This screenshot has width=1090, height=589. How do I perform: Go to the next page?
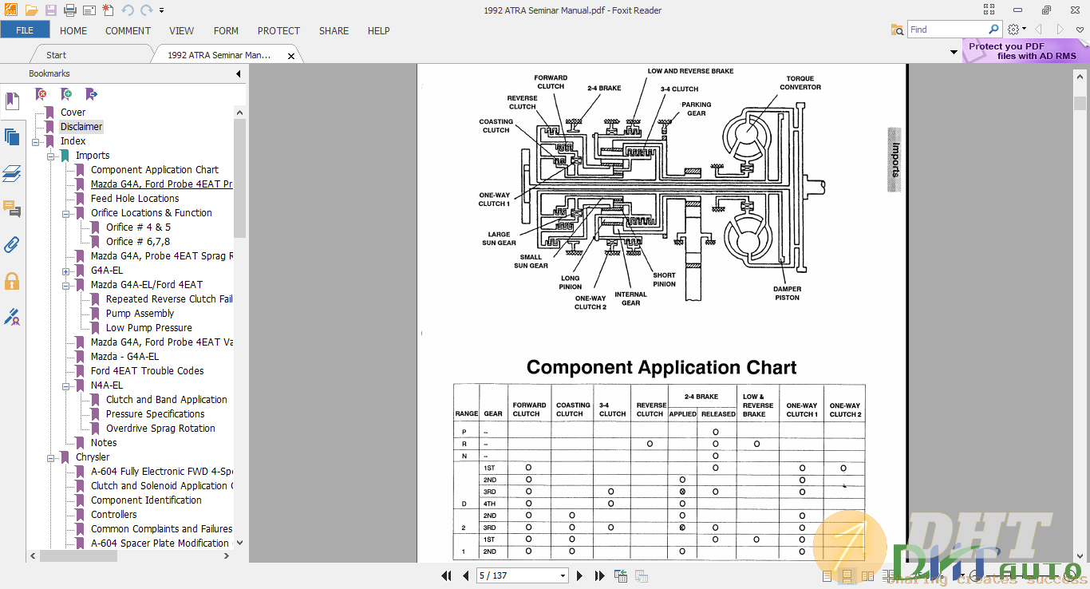[x=579, y=575]
